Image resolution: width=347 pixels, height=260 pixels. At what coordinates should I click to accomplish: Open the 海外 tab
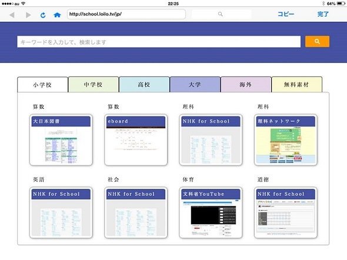point(246,85)
